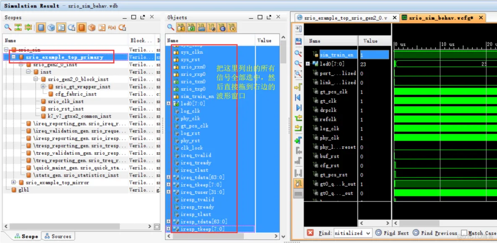Collapse the srio_sim root scope
Viewport: 497px width, 243px height.
point(6,50)
